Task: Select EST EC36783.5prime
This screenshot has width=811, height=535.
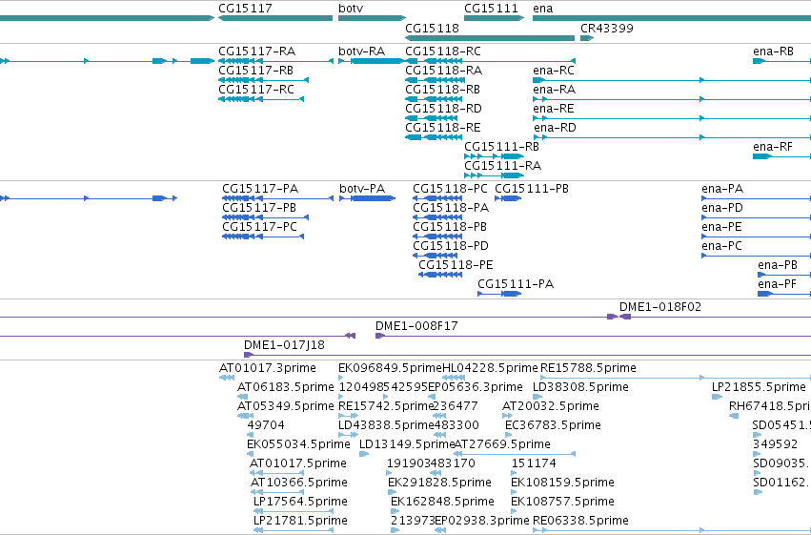Action: [x=553, y=426]
